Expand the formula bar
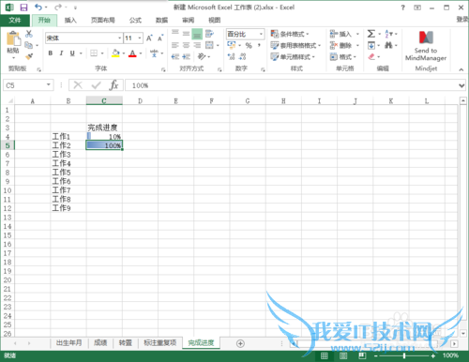The width and height of the screenshot is (469, 362). (461, 85)
